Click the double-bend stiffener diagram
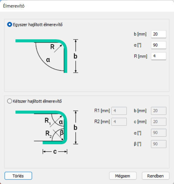Screen dimensions: 174x184 tap(47, 132)
